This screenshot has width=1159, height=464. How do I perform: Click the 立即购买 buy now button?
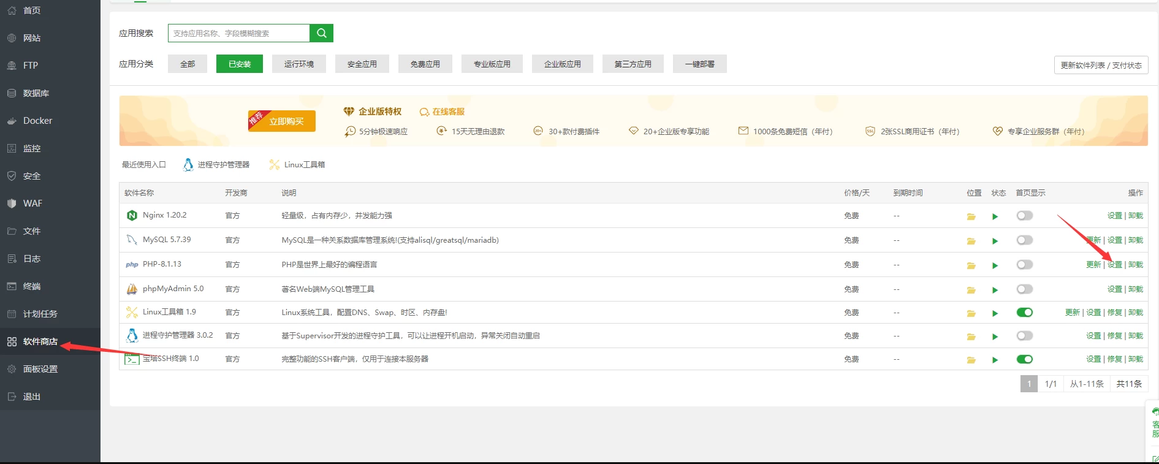tap(282, 121)
